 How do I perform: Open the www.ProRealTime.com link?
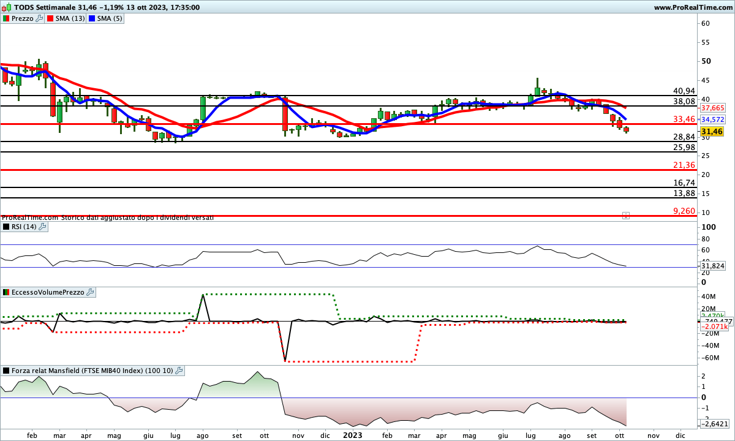(x=693, y=7)
